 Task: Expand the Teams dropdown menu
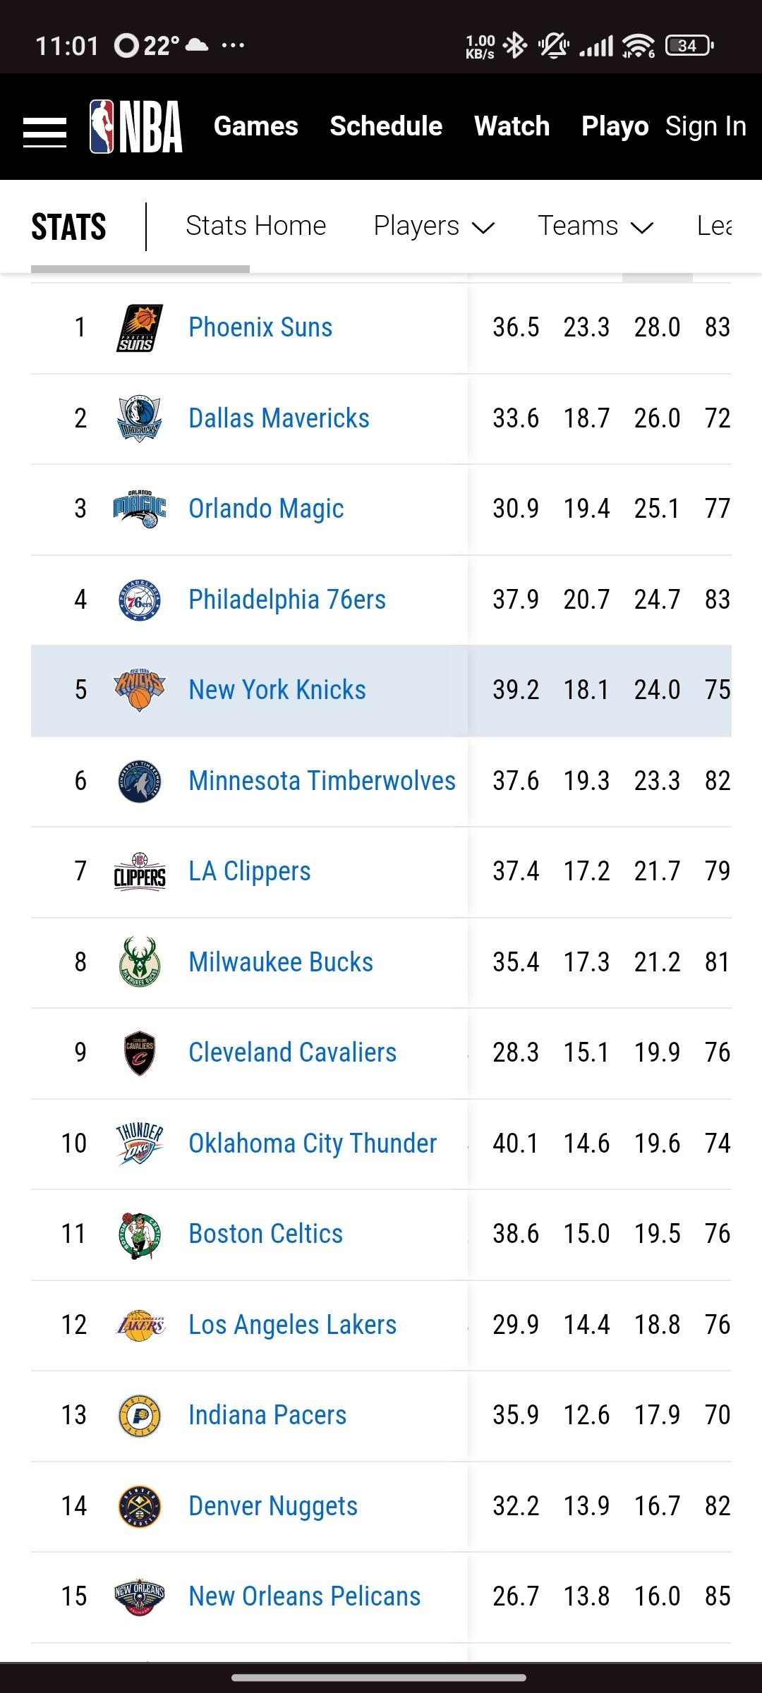pos(595,226)
